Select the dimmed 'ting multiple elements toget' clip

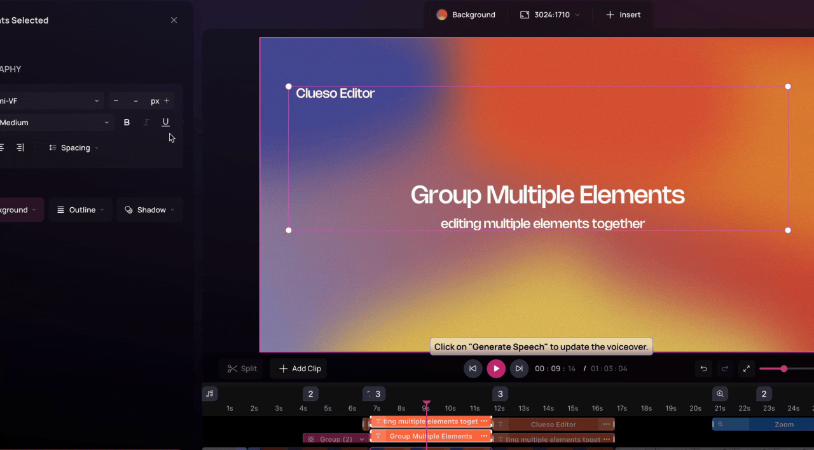tap(553, 439)
